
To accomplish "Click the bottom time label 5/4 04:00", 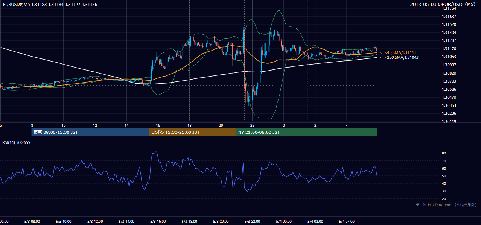I will (x=347, y=222).
